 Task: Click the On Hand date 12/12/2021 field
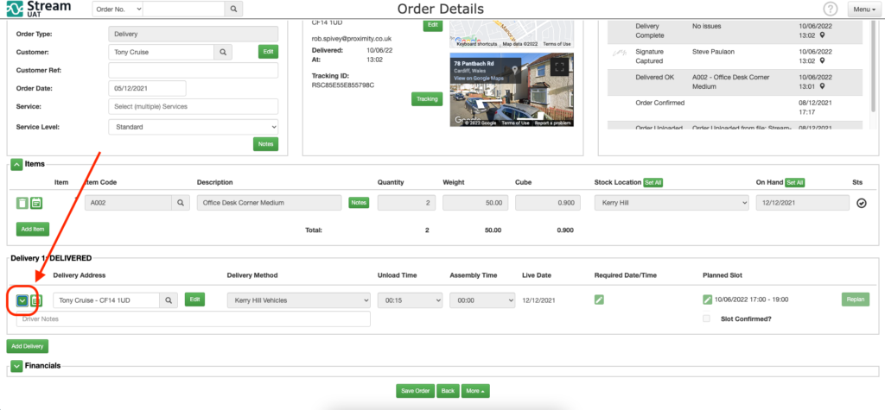[x=802, y=203]
